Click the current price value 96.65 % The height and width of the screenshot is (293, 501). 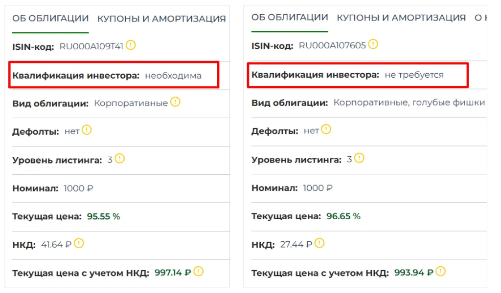coord(343,216)
